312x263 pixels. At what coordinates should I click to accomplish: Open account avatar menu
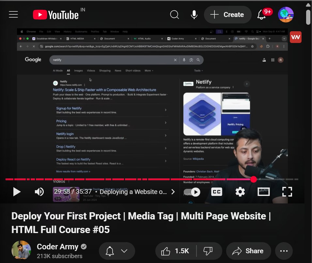tap(286, 15)
